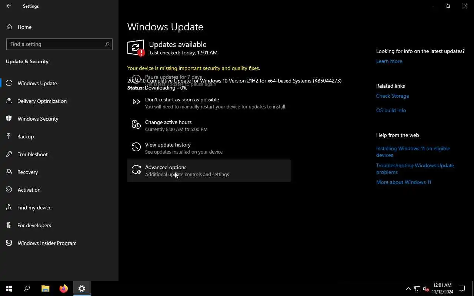Open taskbar Search
Viewport: 474px width, 296px height.
[27, 289]
